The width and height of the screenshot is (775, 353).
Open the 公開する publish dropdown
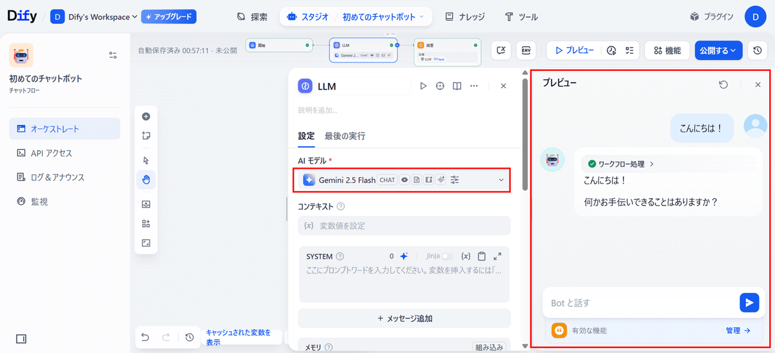click(719, 50)
